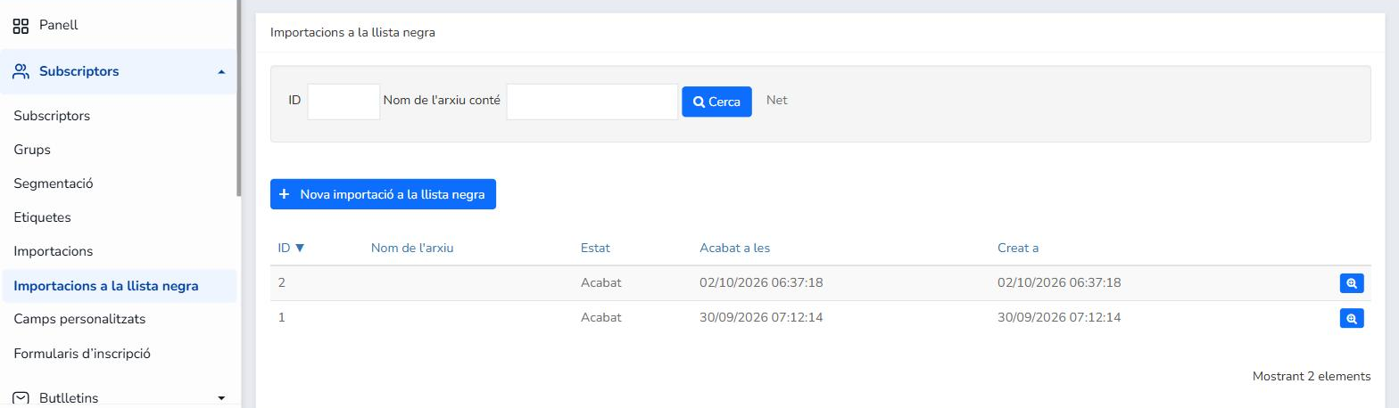The height and width of the screenshot is (408, 1399).
Task: Click the Subscriptors people icon
Action: pyautogui.click(x=21, y=71)
